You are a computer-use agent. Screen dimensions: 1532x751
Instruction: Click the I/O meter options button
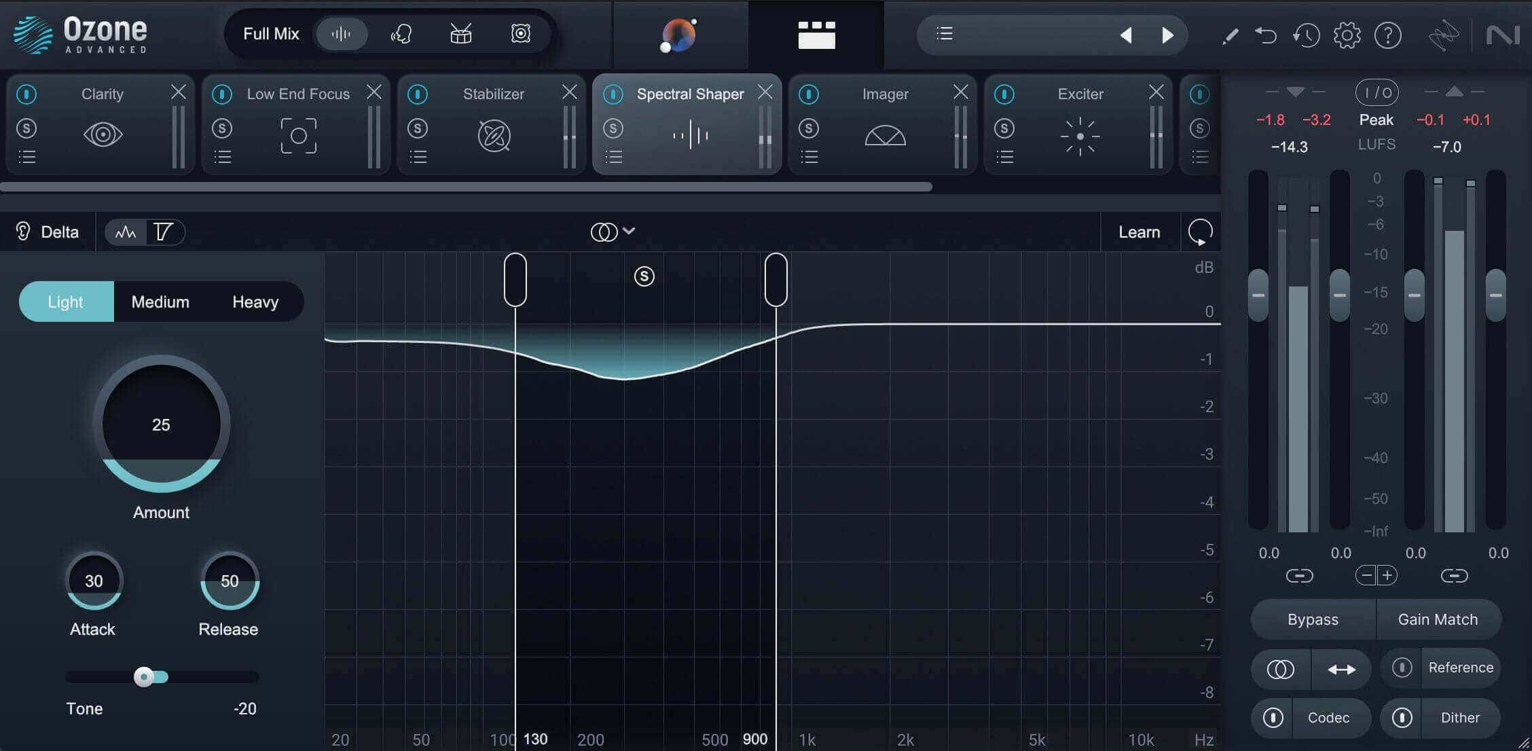(x=1377, y=92)
